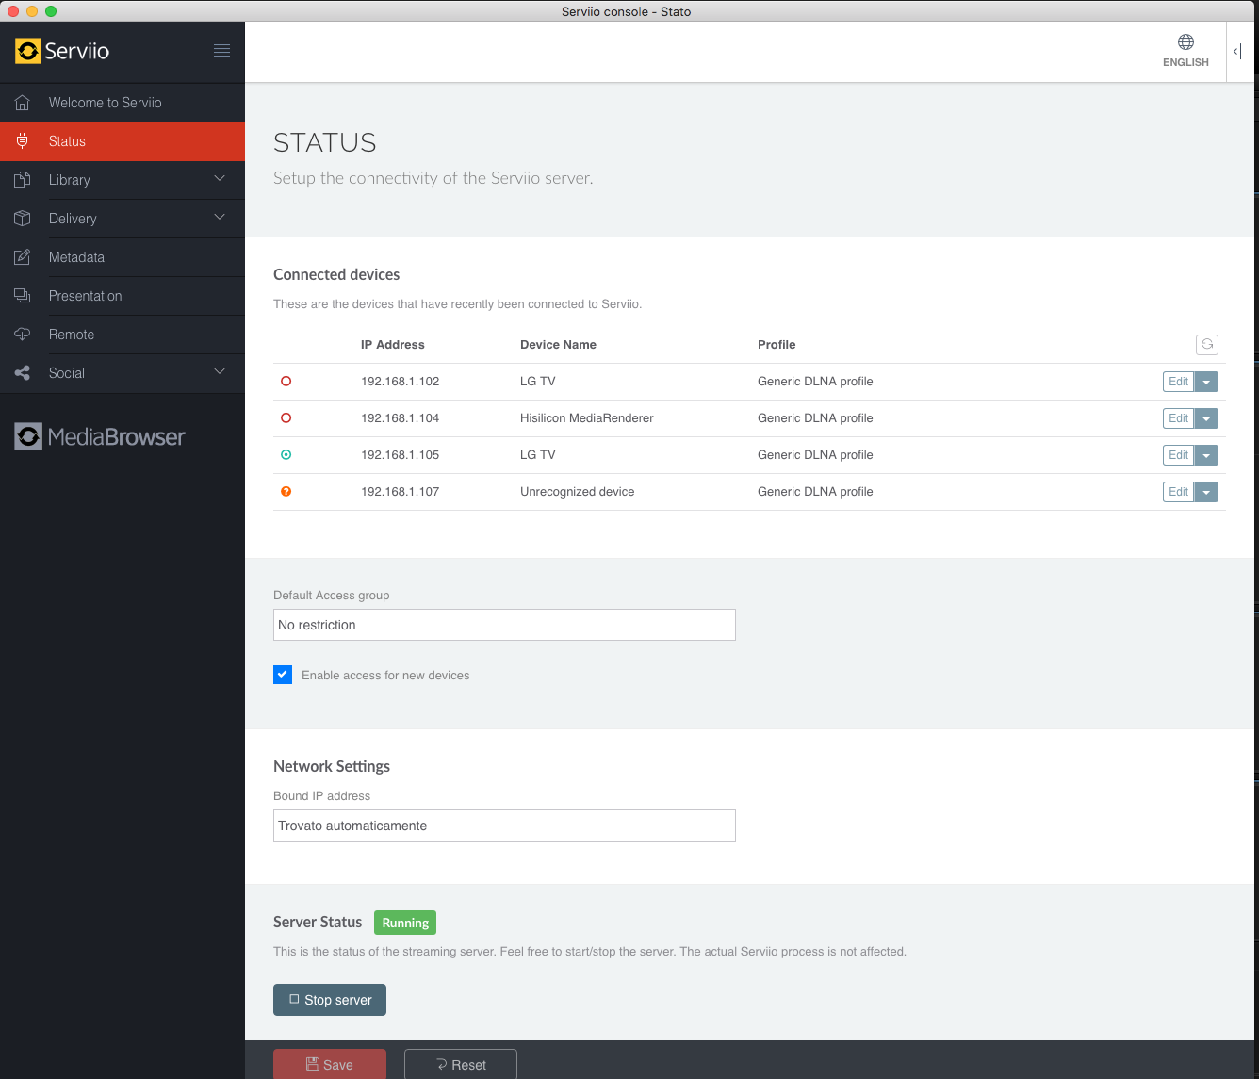Image resolution: width=1259 pixels, height=1079 pixels.
Task: Click the hamburger menu icon beside Serviio logo
Action: coord(221,51)
